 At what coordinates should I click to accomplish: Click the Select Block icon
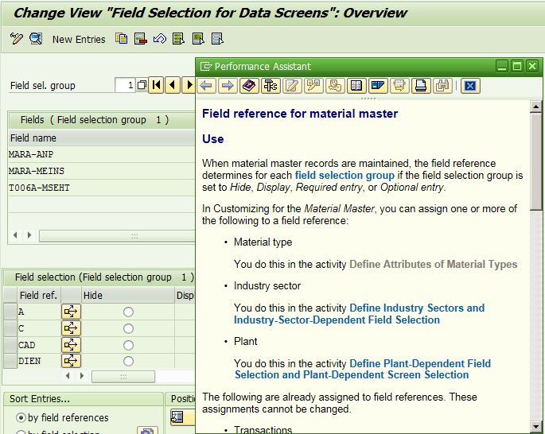point(198,38)
